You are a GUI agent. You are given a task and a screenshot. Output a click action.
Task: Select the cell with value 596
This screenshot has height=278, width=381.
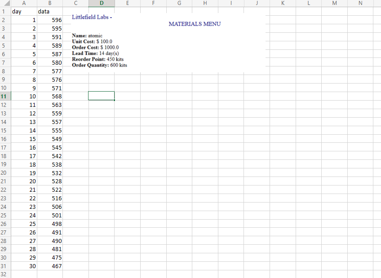click(49, 20)
